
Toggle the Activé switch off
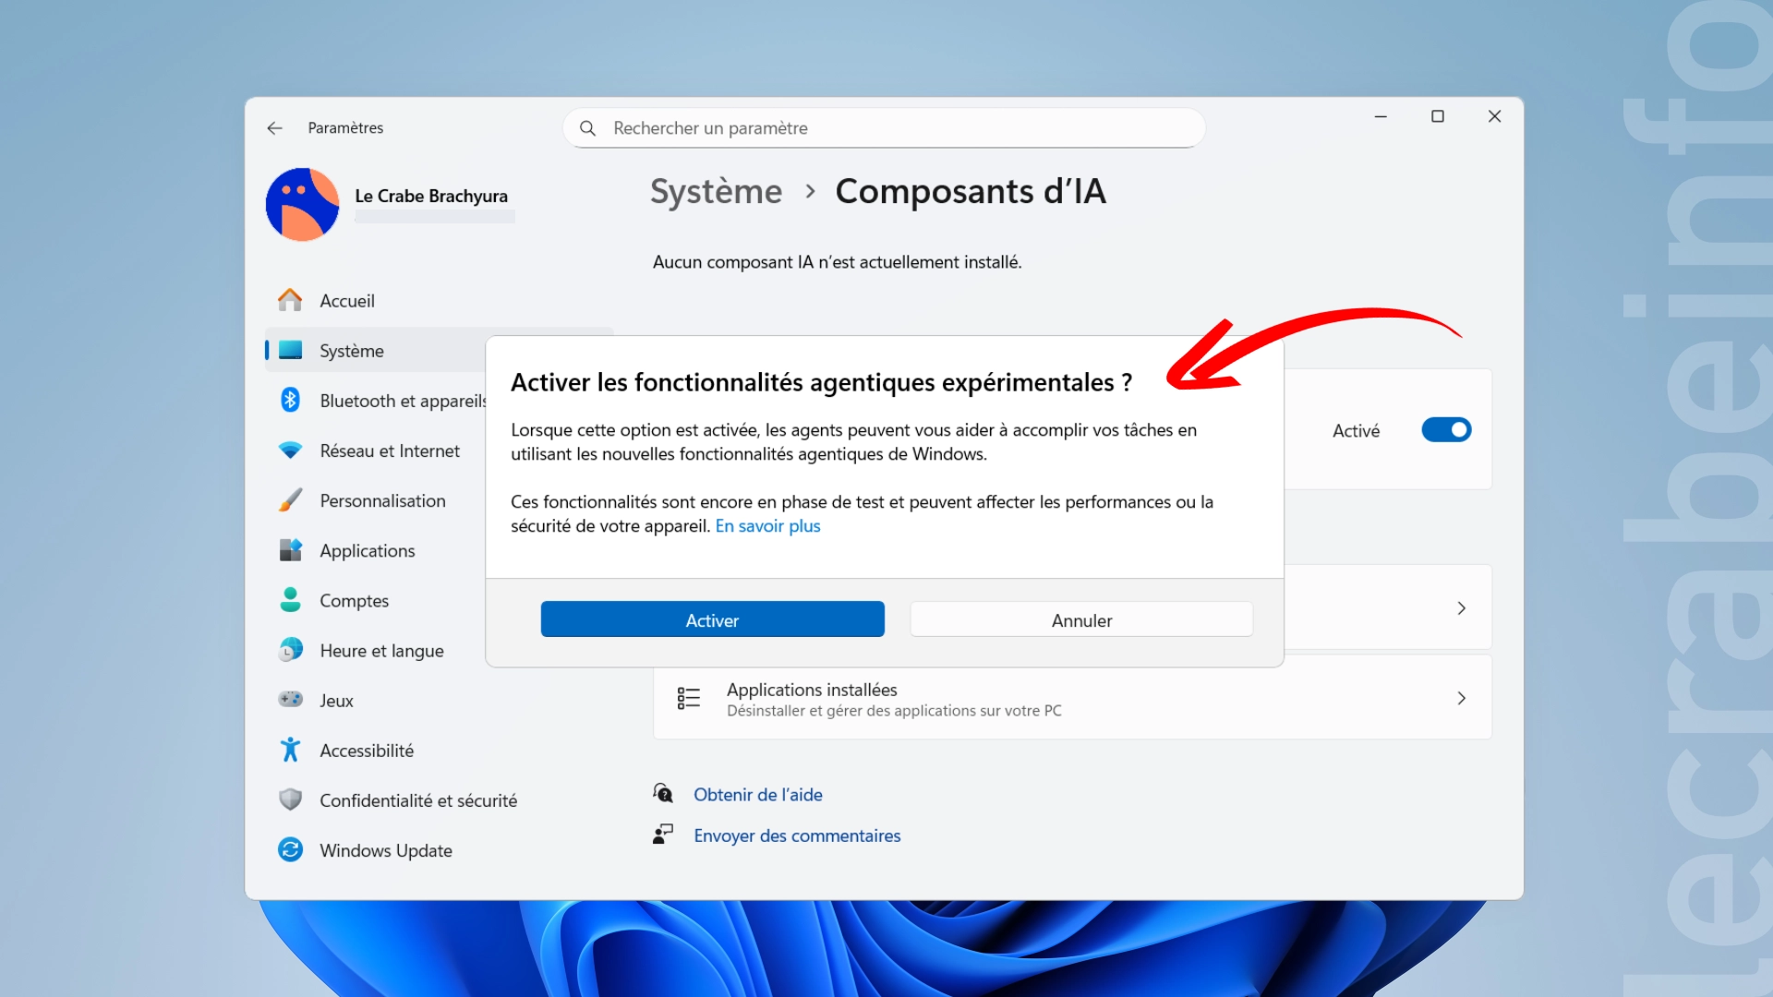[x=1445, y=430]
